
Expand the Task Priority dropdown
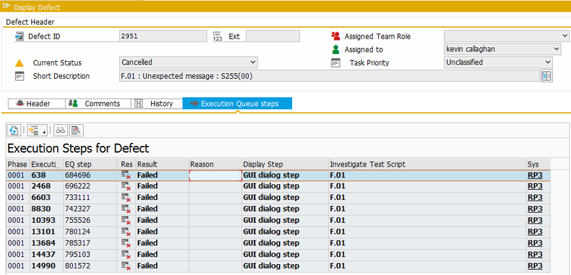(548, 62)
